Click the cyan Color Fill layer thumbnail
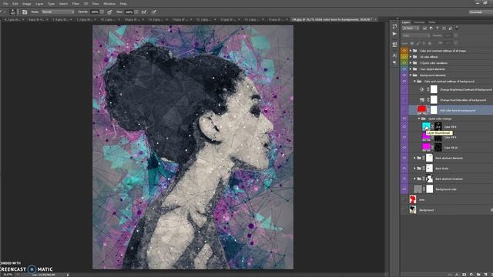 point(426,126)
